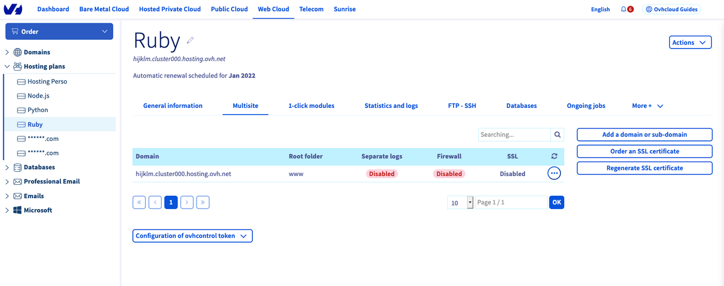The height and width of the screenshot is (286, 724).
Task: Collapse the Hosting plans tree section
Action: coord(7,67)
